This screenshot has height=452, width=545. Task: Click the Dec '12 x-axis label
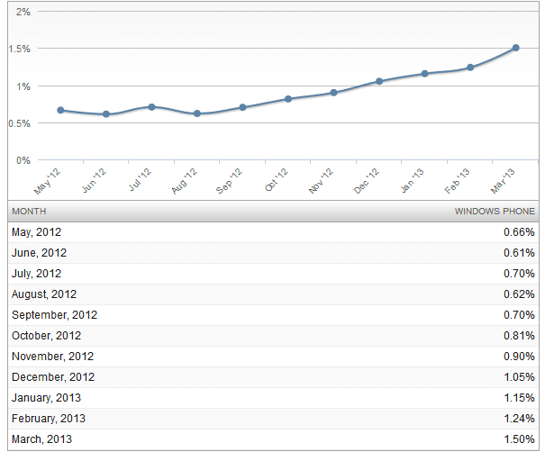pyautogui.click(x=367, y=181)
